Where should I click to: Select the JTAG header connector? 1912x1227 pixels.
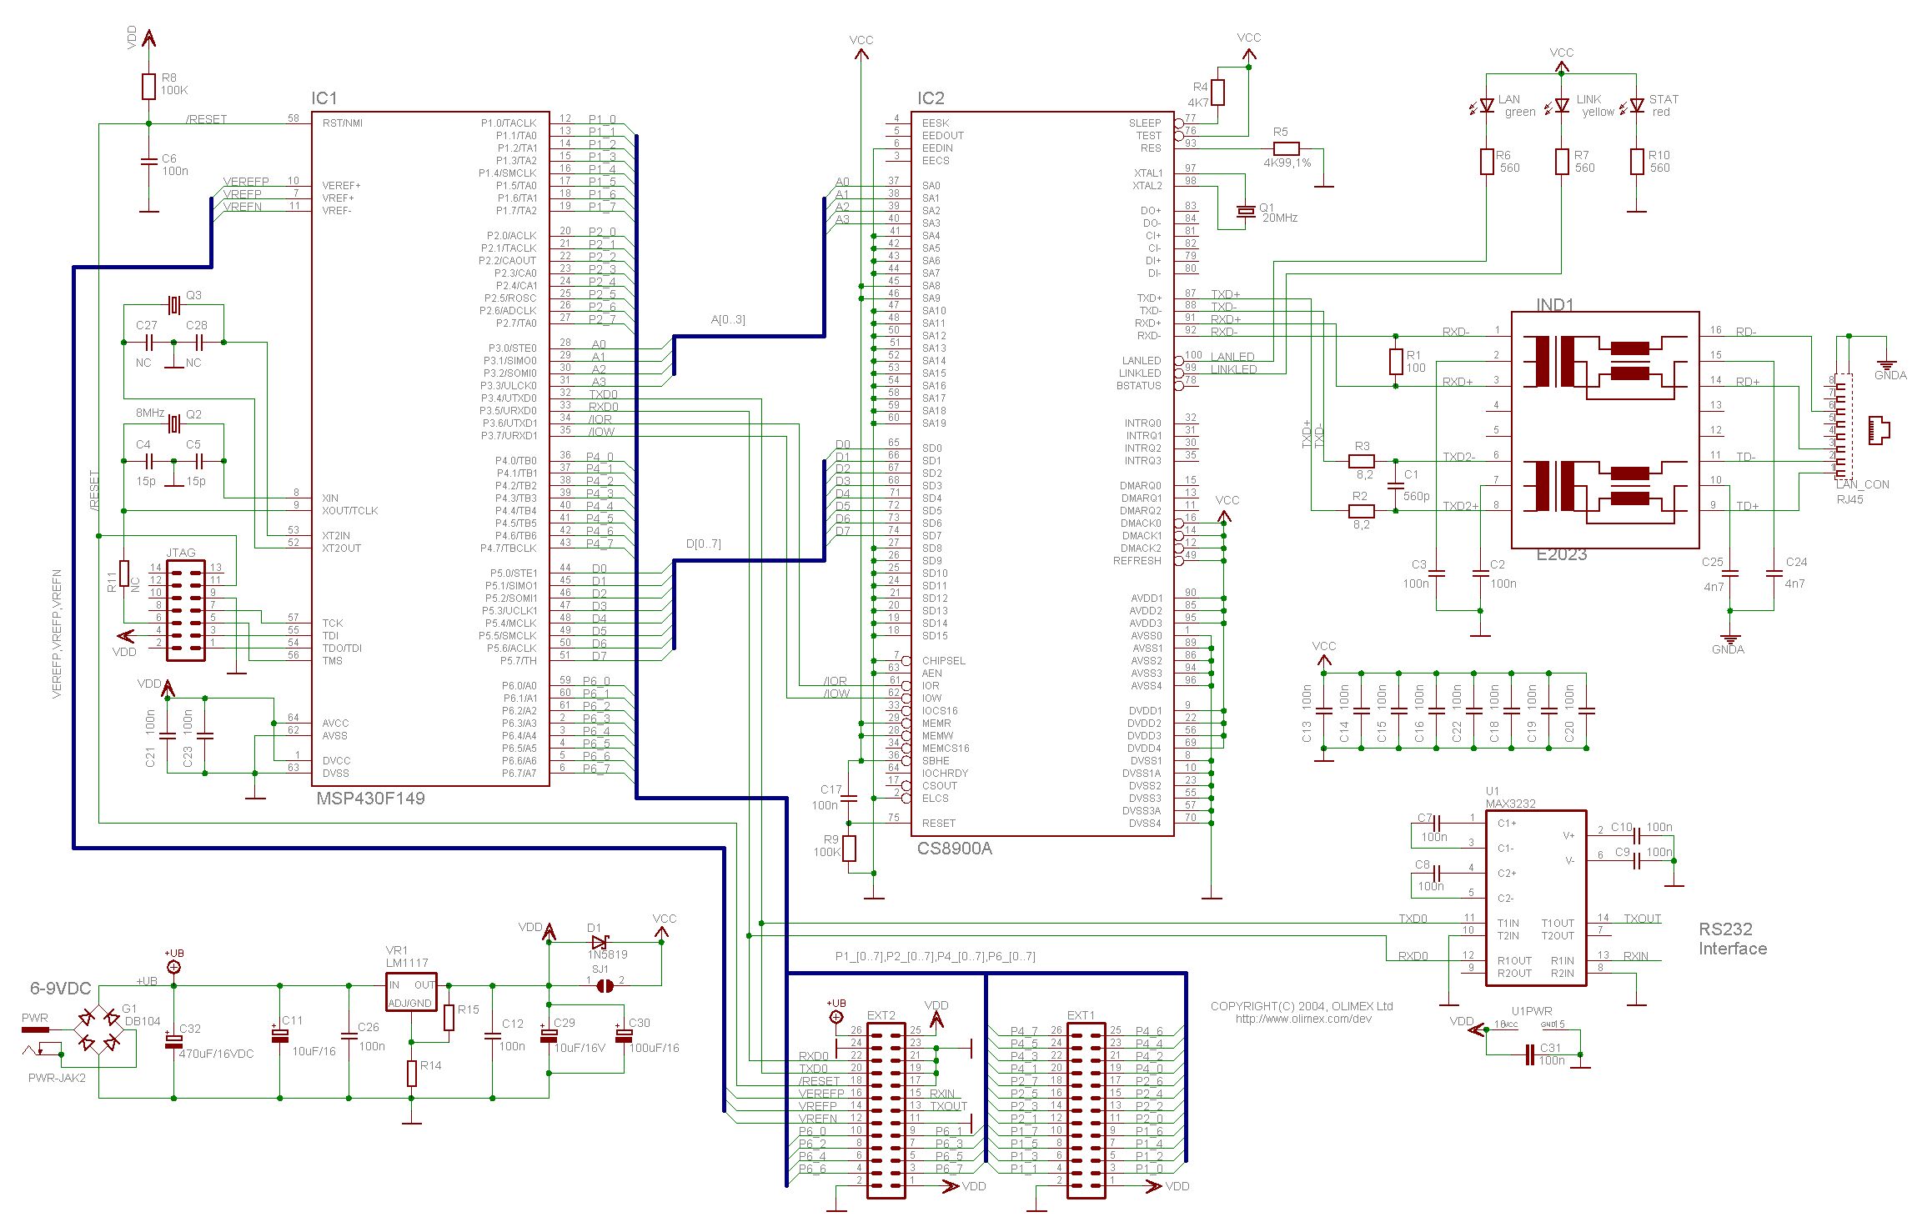186,611
